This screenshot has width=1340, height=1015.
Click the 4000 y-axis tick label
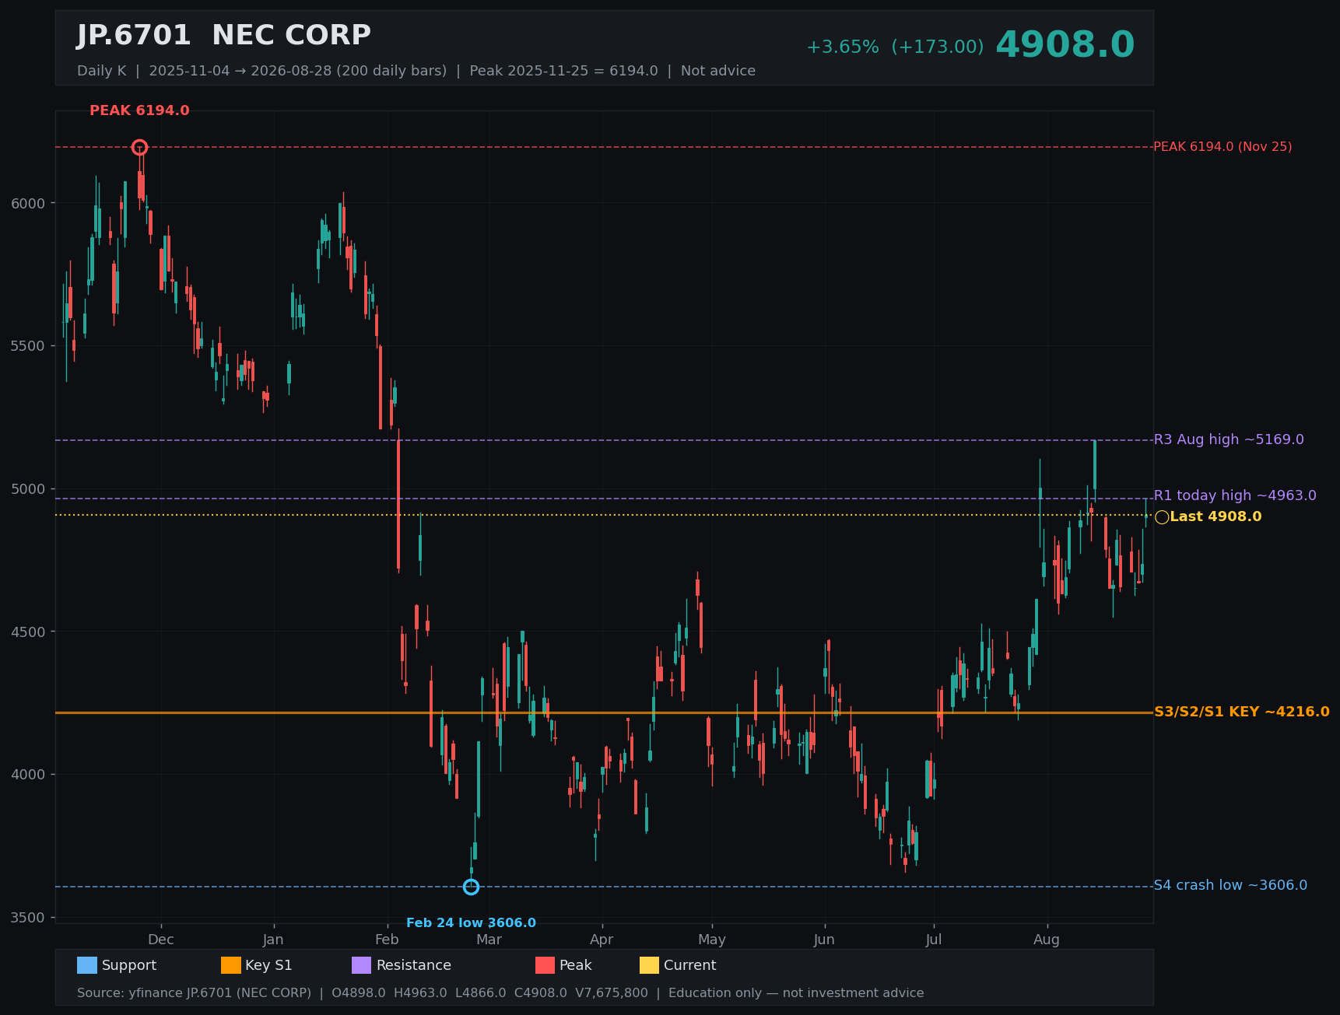tap(28, 775)
